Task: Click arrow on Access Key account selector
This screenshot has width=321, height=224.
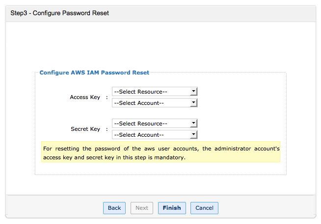Action: coord(194,103)
